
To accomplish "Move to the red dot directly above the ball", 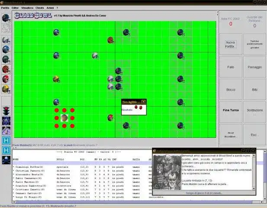I will click(64, 110).
